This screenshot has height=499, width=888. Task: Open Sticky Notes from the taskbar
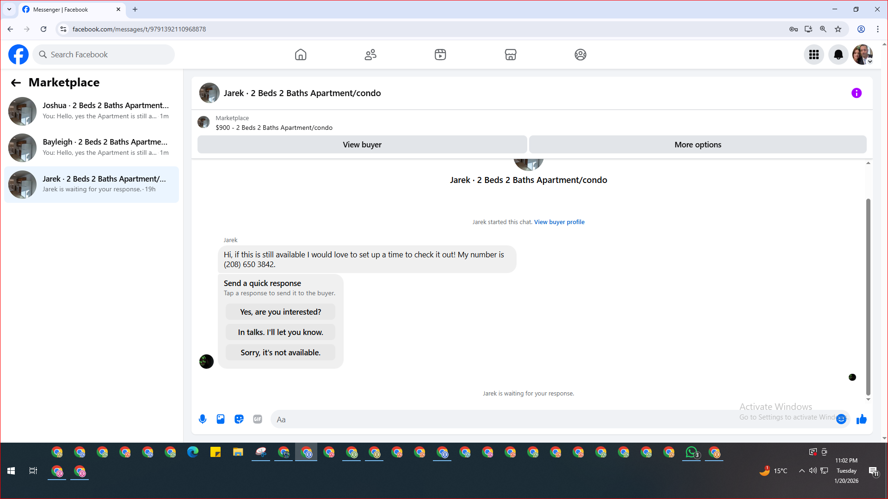point(216,452)
